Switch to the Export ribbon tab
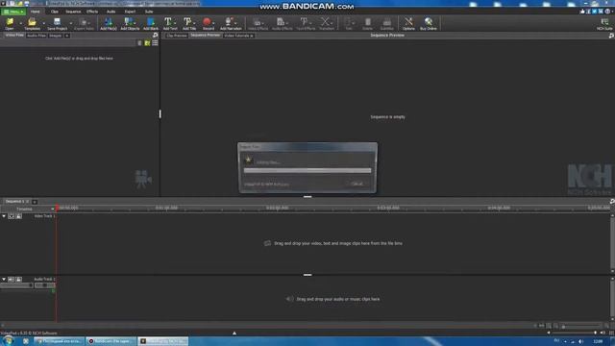Viewport: 615px width, 346px height. (130, 12)
